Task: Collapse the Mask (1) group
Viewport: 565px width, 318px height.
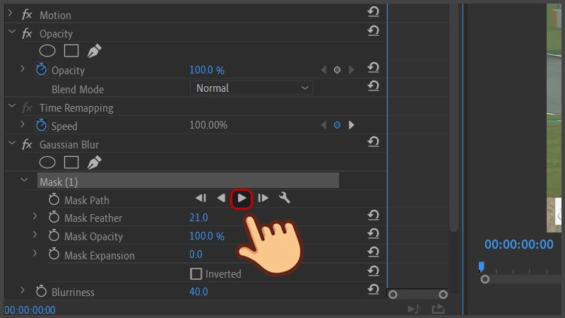Action: (24, 180)
